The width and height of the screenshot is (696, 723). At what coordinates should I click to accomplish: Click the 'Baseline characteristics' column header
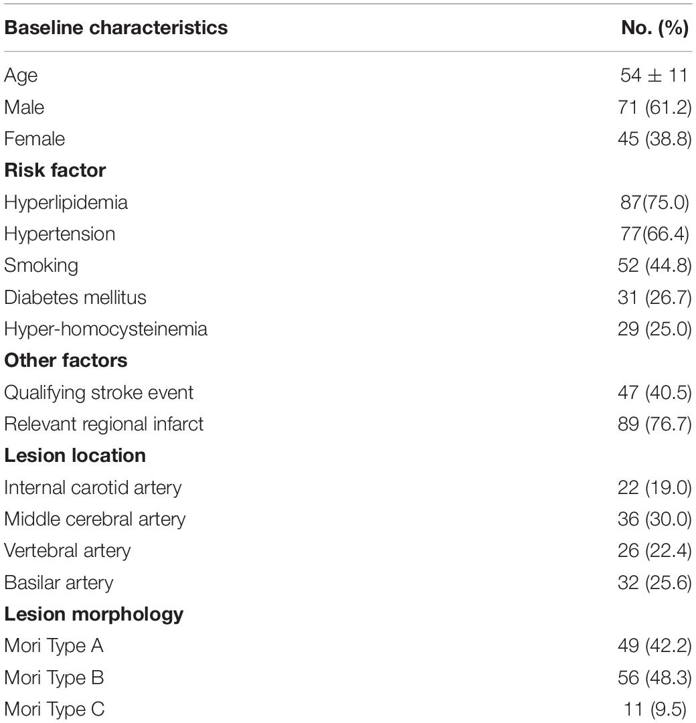116,27
